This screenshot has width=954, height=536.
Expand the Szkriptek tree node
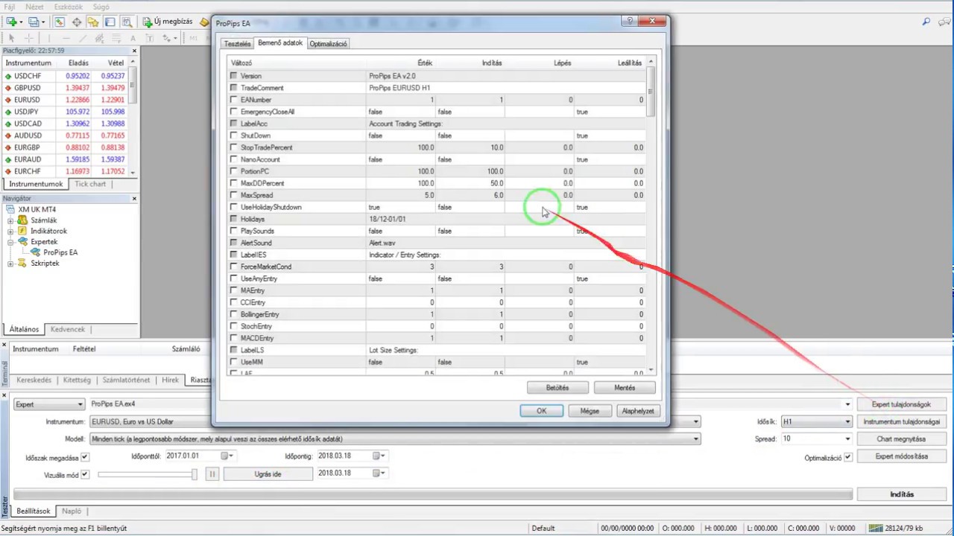(x=10, y=264)
